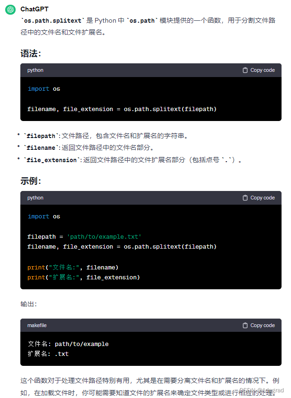This screenshot has height=398, width=291.
Task: Click the python label on the 示例 code block
Action: [x=35, y=198]
